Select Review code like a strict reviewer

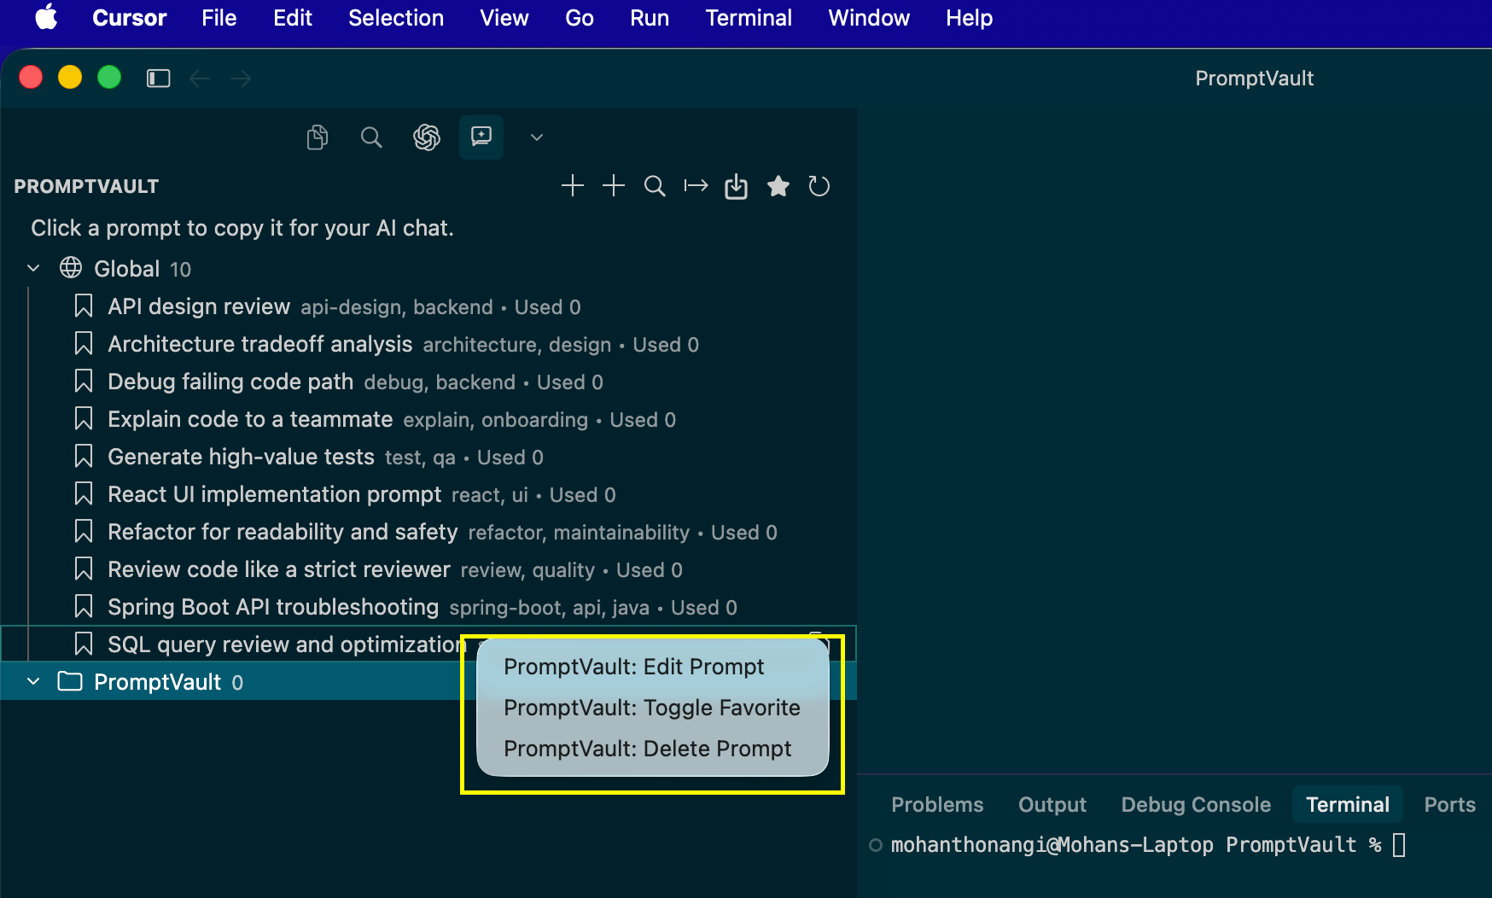click(428, 569)
